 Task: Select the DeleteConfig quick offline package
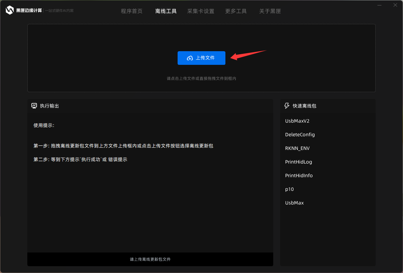[x=300, y=134]
